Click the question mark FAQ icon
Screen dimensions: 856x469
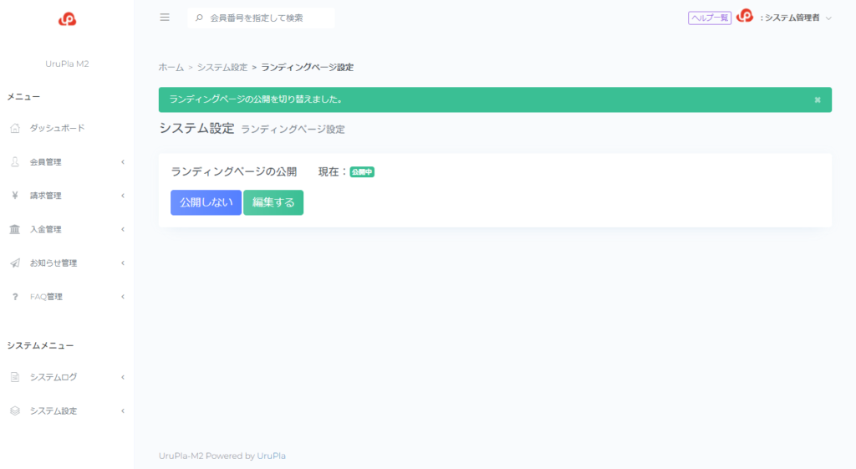[15, 297]
